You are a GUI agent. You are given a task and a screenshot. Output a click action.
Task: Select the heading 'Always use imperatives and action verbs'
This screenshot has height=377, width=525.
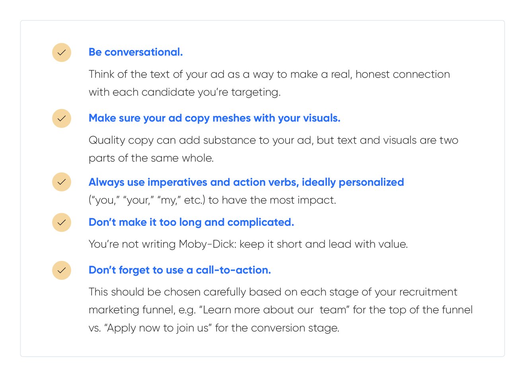tap(246, 182)
